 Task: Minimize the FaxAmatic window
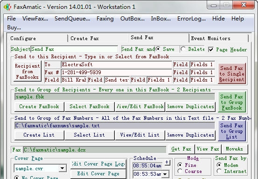click(x=214, y=5)
